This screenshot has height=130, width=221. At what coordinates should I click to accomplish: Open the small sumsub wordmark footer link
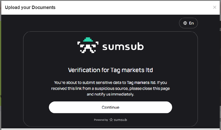click(120, 120)
